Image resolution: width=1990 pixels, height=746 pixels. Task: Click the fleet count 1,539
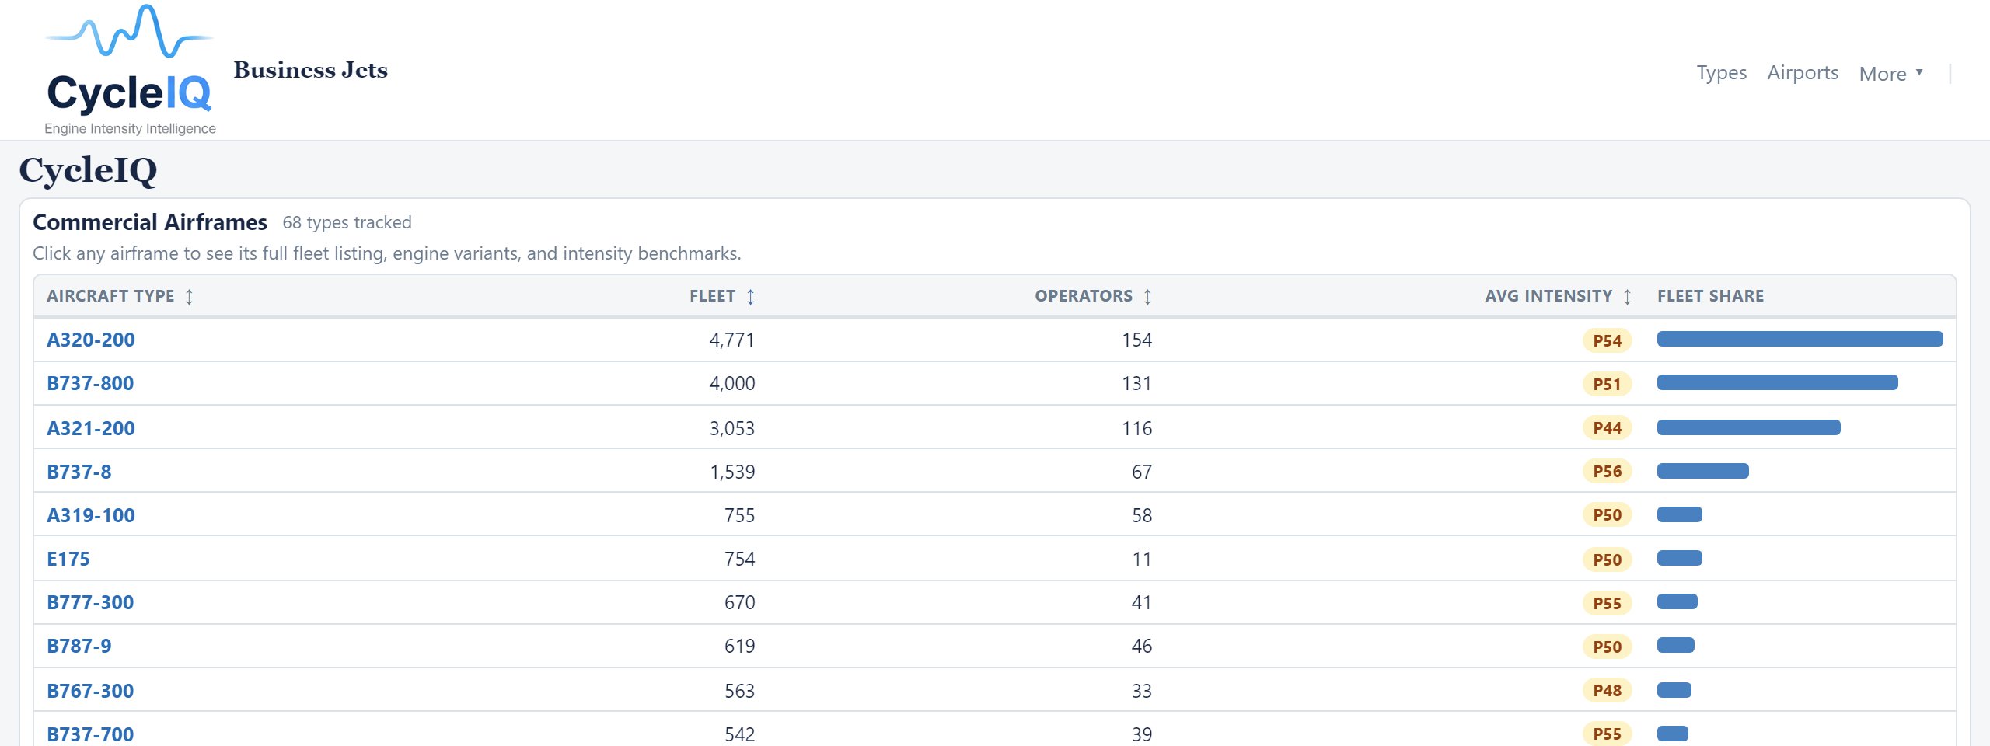(x=731, y=472)
